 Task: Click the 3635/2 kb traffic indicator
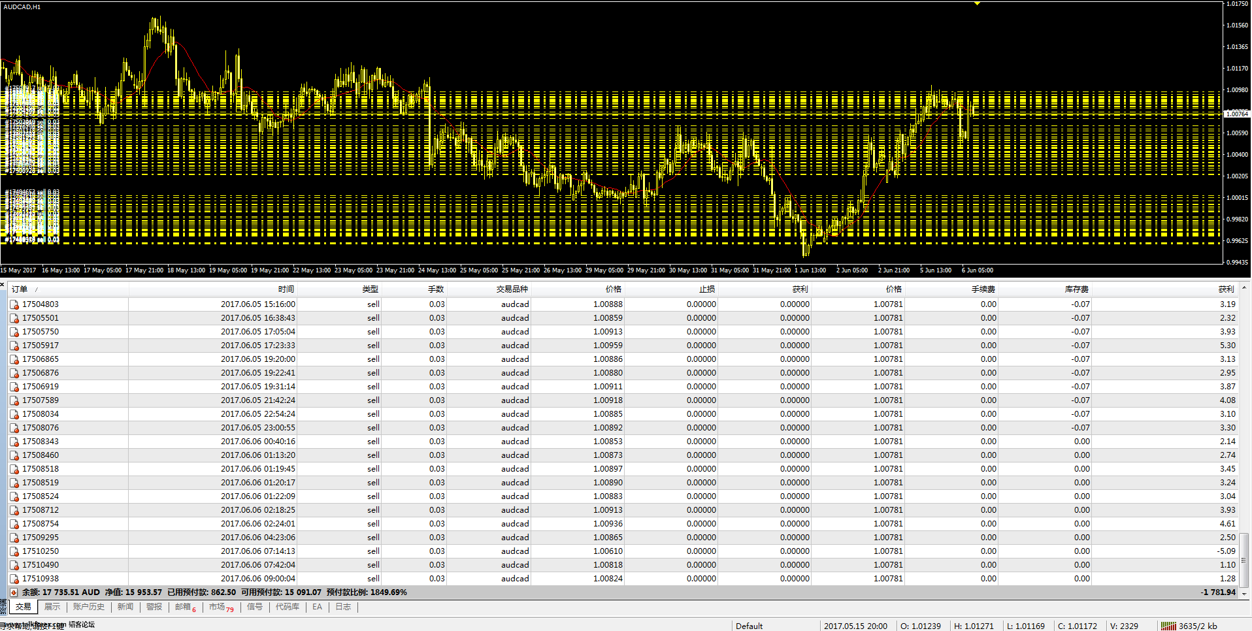pyautogui.click(x=1198, y=626)
